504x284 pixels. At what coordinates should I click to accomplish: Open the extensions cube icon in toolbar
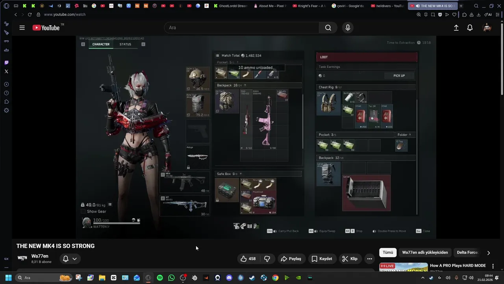pyautogui.click(x=464, y=15)
